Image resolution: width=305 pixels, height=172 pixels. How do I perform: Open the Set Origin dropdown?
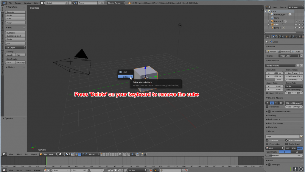(x=15, y=48)
